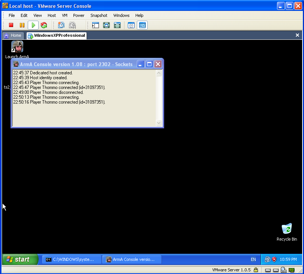Toggle the inventory sidebar view icon

pos(95,25)
